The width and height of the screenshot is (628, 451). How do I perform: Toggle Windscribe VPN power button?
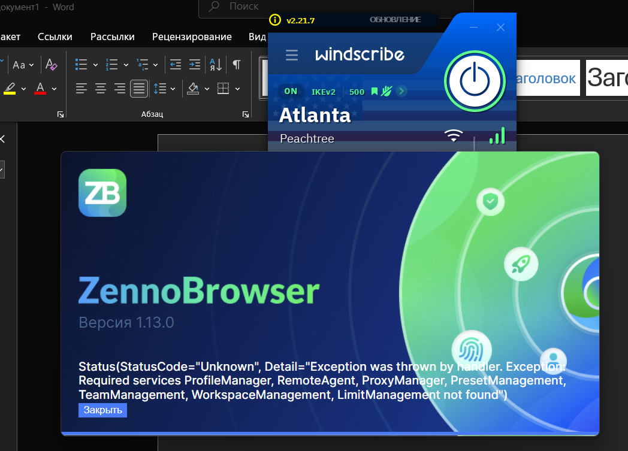tap(475, 81)
